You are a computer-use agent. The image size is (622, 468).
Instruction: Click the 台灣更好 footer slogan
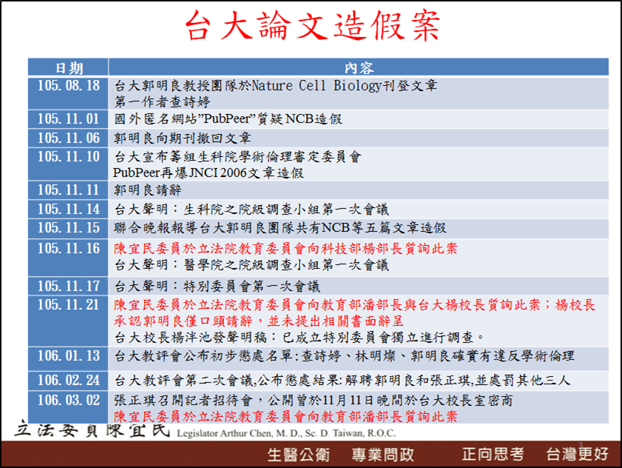coord(576,454)
